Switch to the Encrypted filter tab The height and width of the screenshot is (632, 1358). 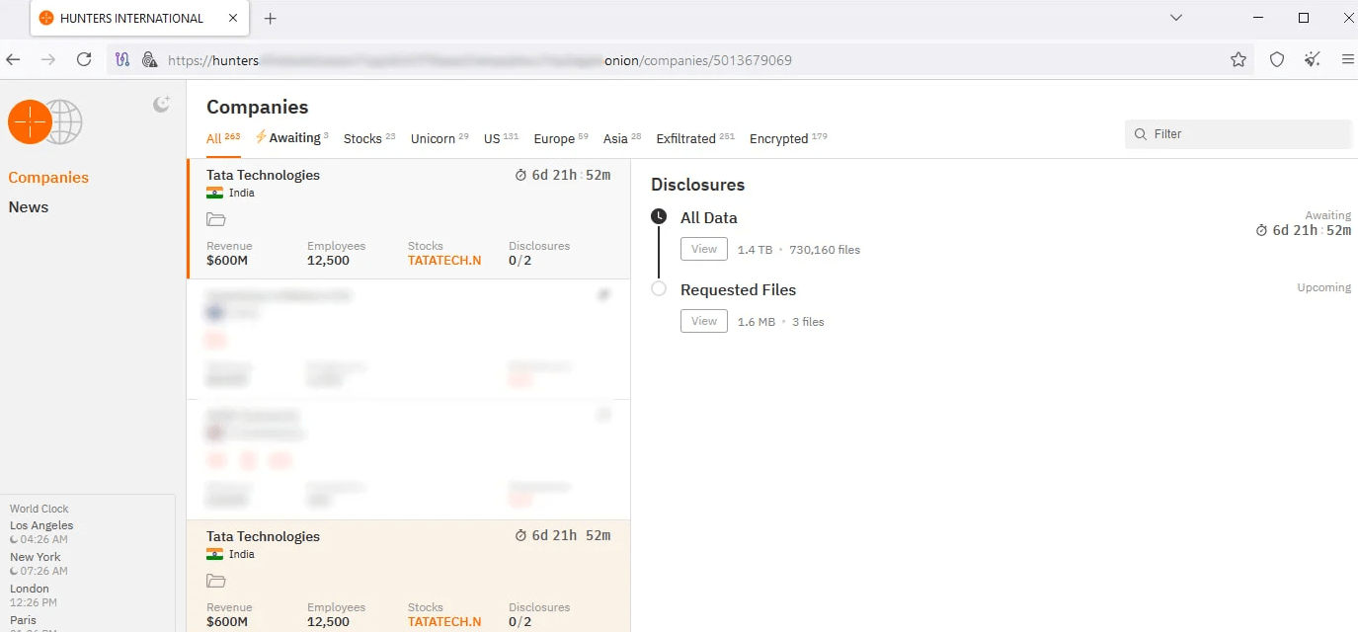point(779,138)
